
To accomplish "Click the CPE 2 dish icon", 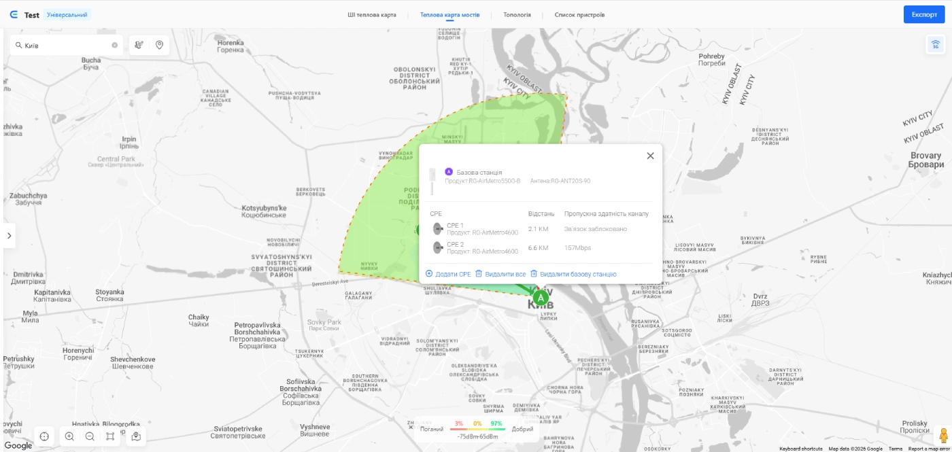I will [x=438, y=247].
